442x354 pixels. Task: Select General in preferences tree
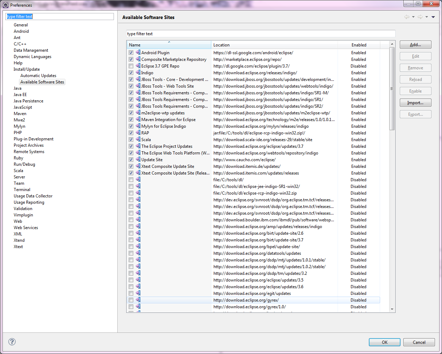coord(21,25)
